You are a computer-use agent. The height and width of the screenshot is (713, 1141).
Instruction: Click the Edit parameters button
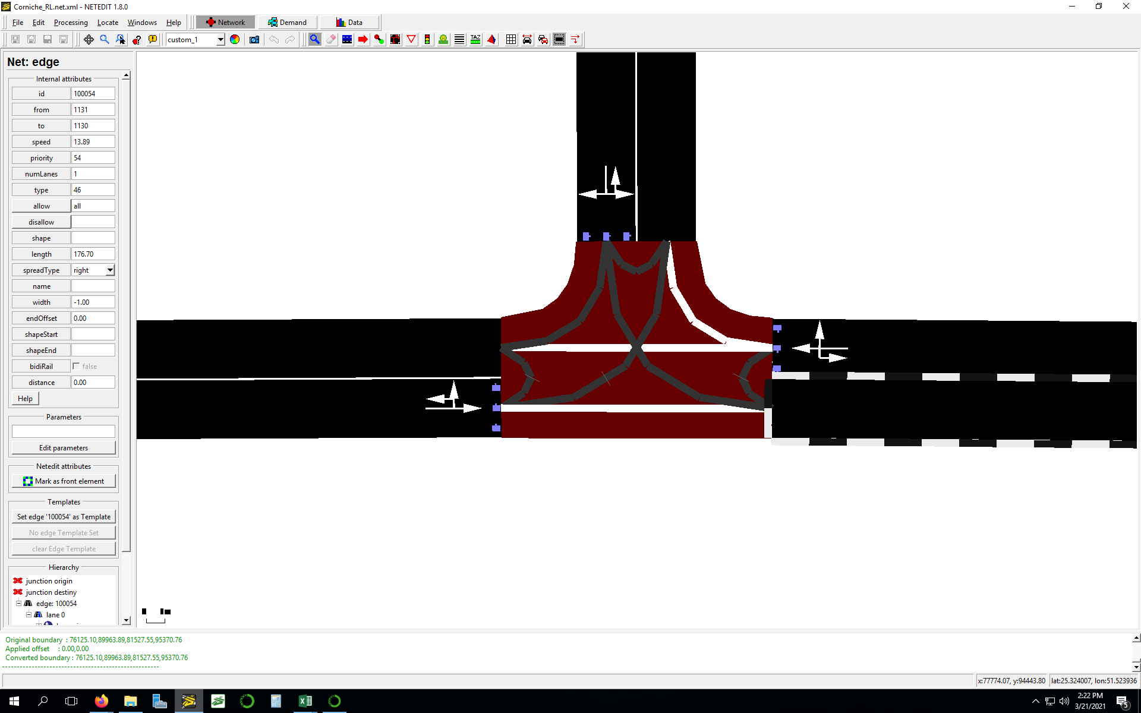click(x=64, y=448)
